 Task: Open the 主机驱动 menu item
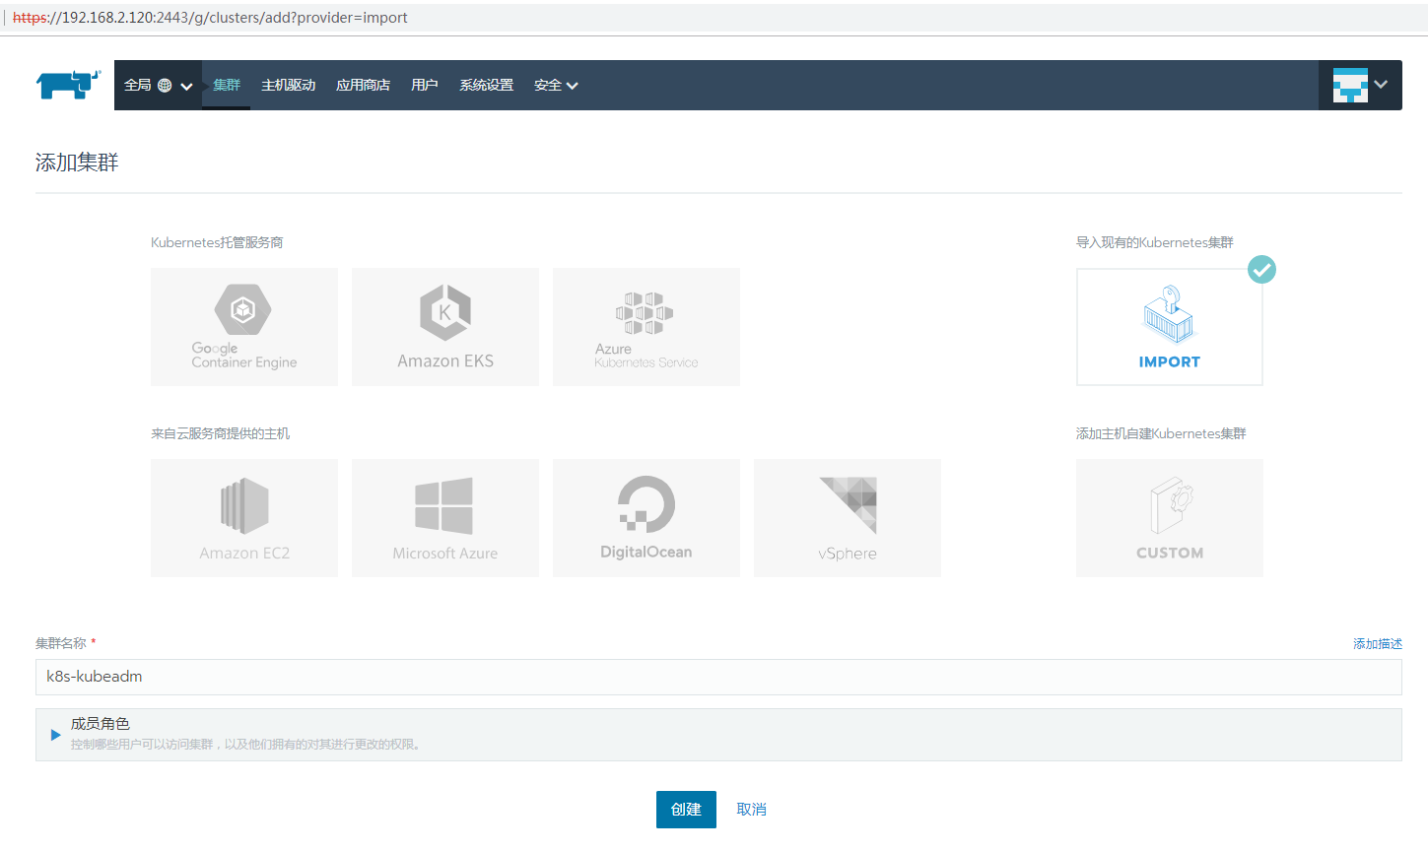pos(288,85)
